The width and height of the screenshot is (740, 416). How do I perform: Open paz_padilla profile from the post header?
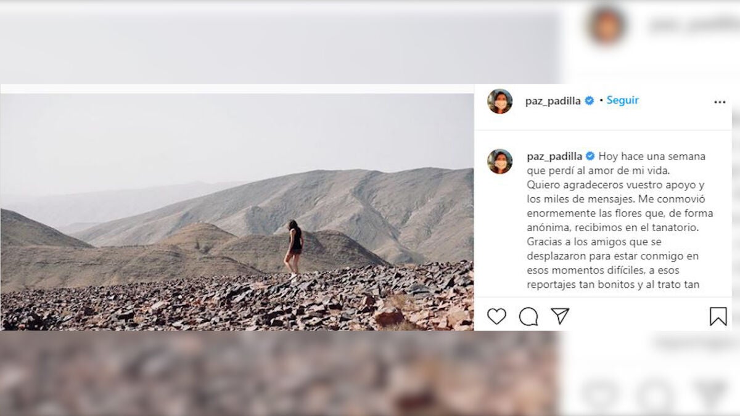(553, 101)
